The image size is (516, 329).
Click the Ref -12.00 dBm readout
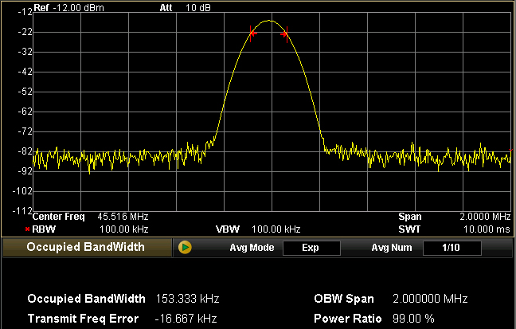(x=68, y=8)
